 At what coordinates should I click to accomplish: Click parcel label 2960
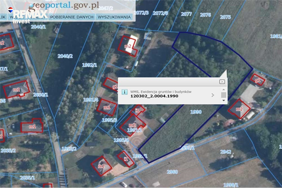point(172,172)
